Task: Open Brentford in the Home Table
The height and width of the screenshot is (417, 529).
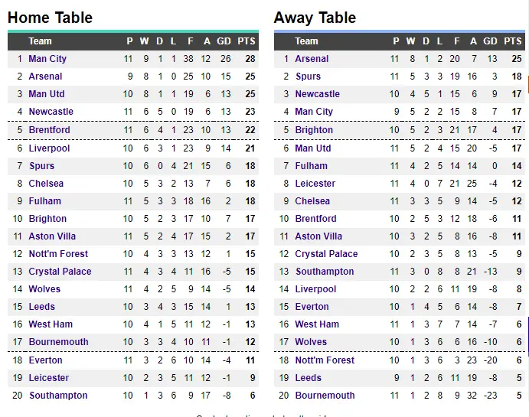Action: pyautogui.click(x=49, y=130)
